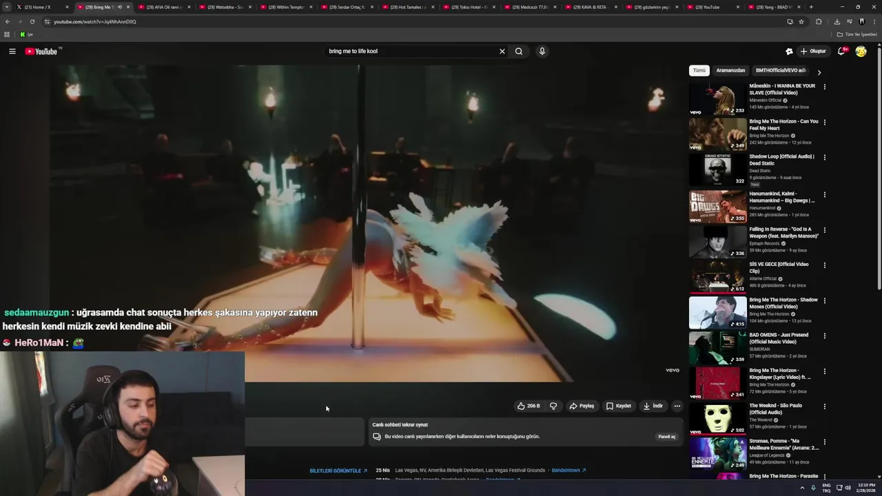The width and height of the screenshot is (882, 496).
Task: Clear the search box with the X
Action: click(x=502, y=51)
